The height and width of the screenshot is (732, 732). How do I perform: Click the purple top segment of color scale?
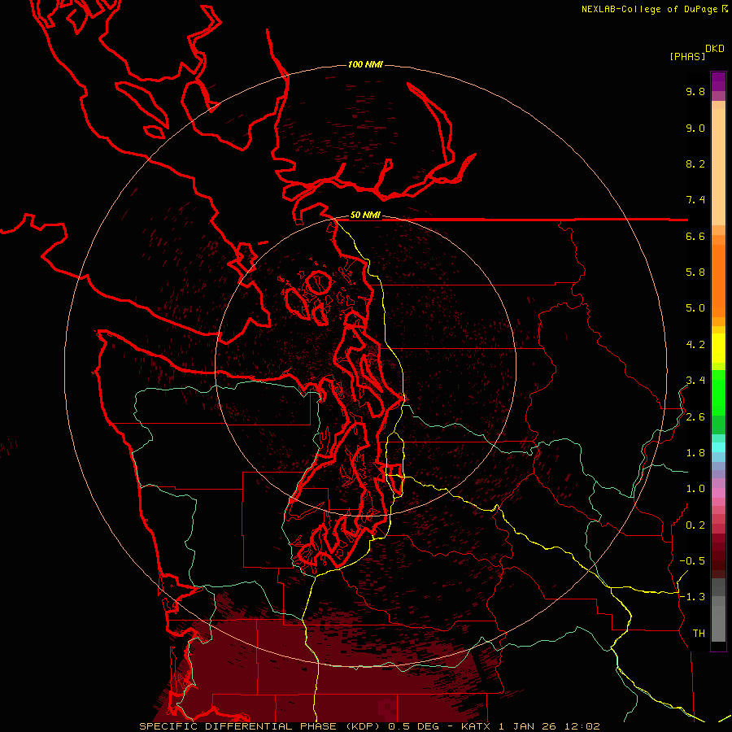(718, 81)
